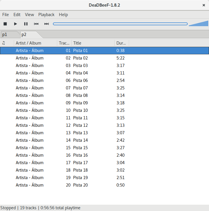Start playback with the Play button
209x211 pixels.
point(16,24)
